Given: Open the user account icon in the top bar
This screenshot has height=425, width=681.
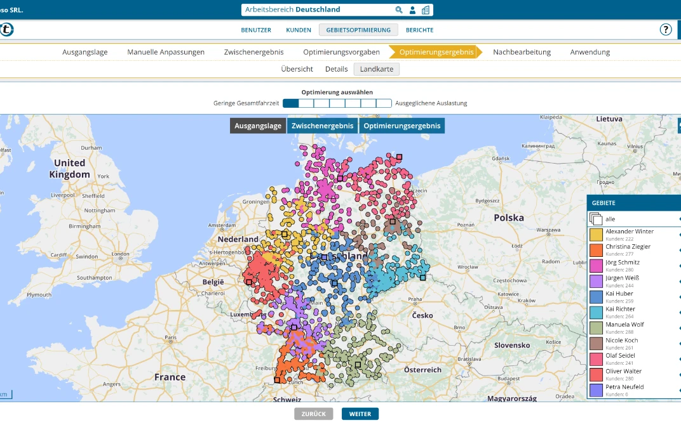Looking at the screenshot, I should 413,10.
